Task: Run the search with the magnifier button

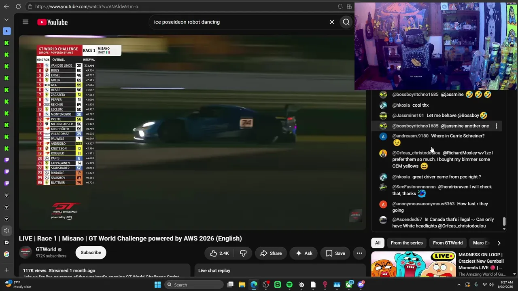Action: [346, 22]
